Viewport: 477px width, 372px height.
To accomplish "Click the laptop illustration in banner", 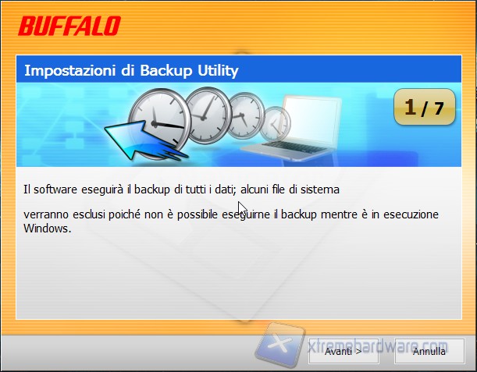I will (292, 128).
